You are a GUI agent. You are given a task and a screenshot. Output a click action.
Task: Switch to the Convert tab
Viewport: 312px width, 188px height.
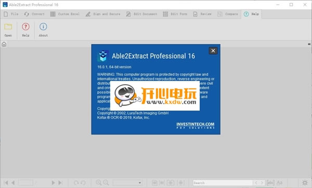[34, 14]
